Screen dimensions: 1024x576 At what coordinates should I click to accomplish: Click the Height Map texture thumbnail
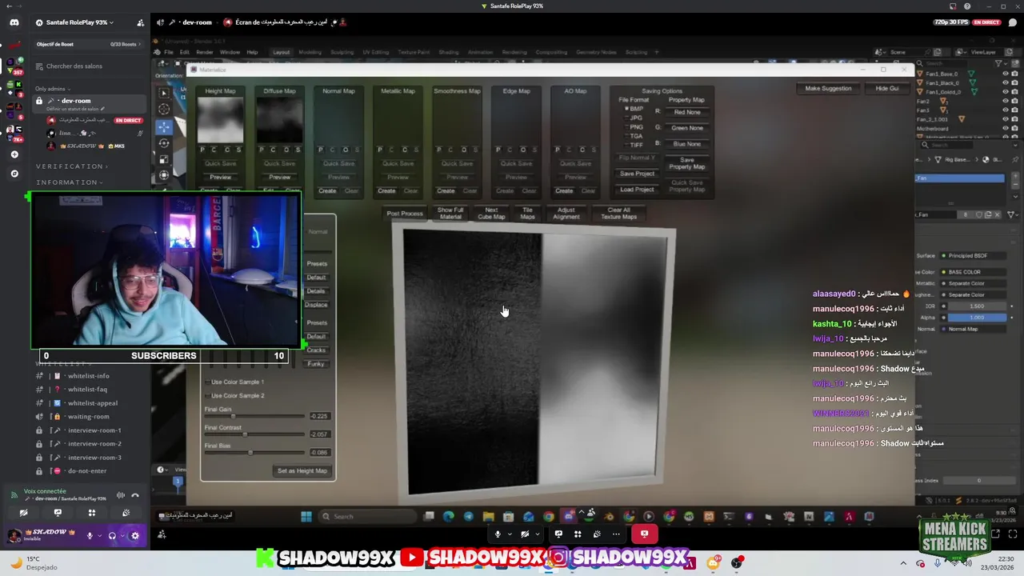tap(220, 120)
